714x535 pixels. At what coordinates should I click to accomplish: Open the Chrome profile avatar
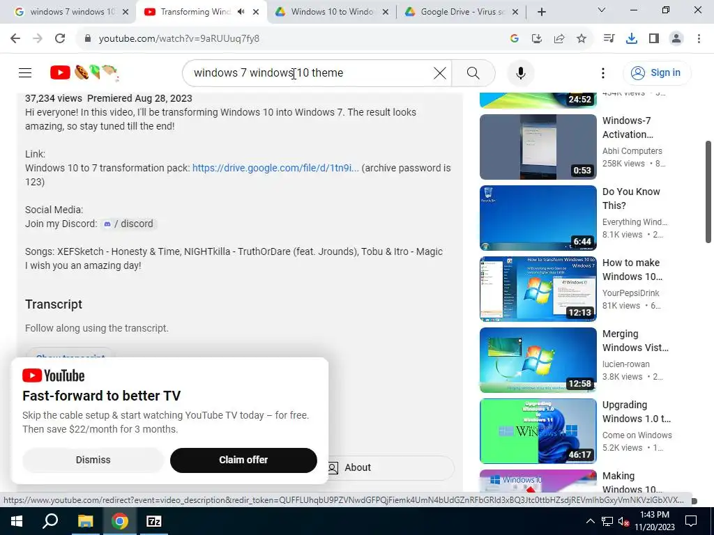click(676, 39)
